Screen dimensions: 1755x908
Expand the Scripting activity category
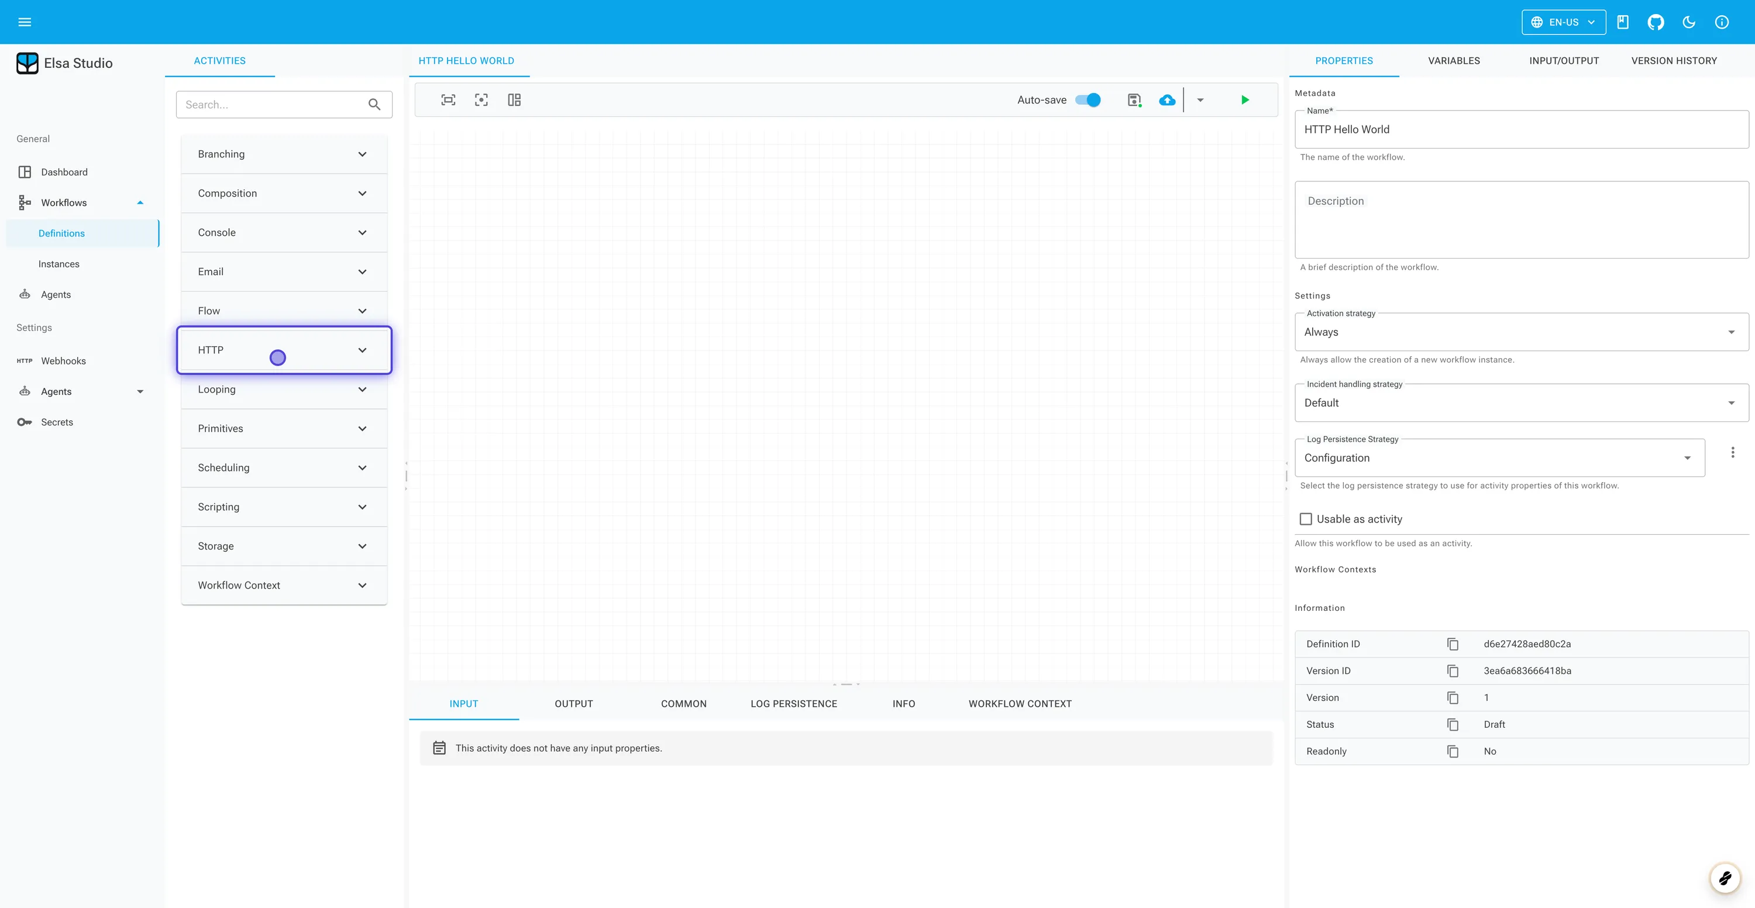pyautogui.click(x=284, y=507)
